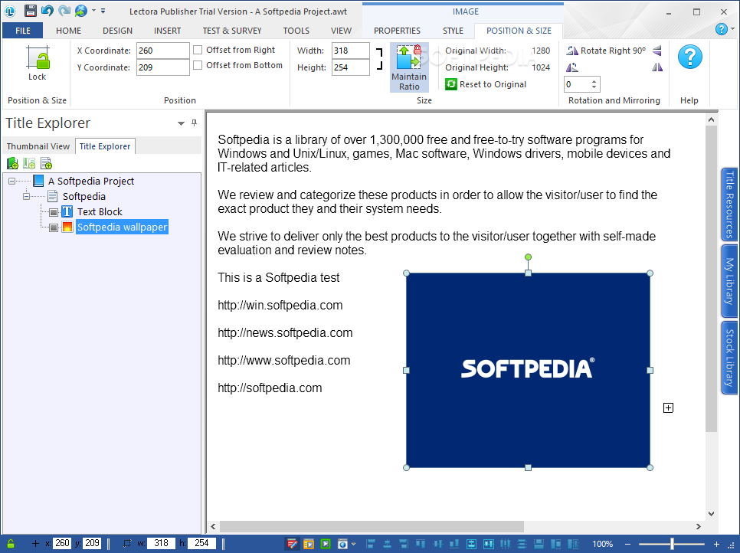Decrease rotation angle with spinner down arrow
740x553 pixels.
coord(594,88)
